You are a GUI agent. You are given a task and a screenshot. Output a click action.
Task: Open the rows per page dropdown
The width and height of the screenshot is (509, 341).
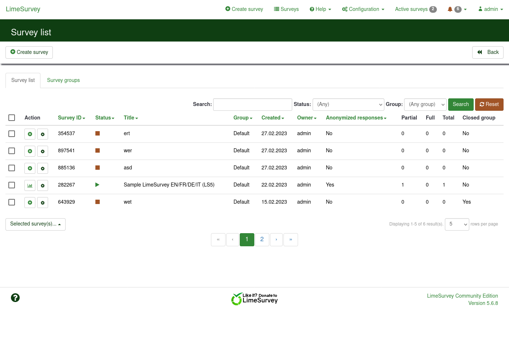coord(457,224)
